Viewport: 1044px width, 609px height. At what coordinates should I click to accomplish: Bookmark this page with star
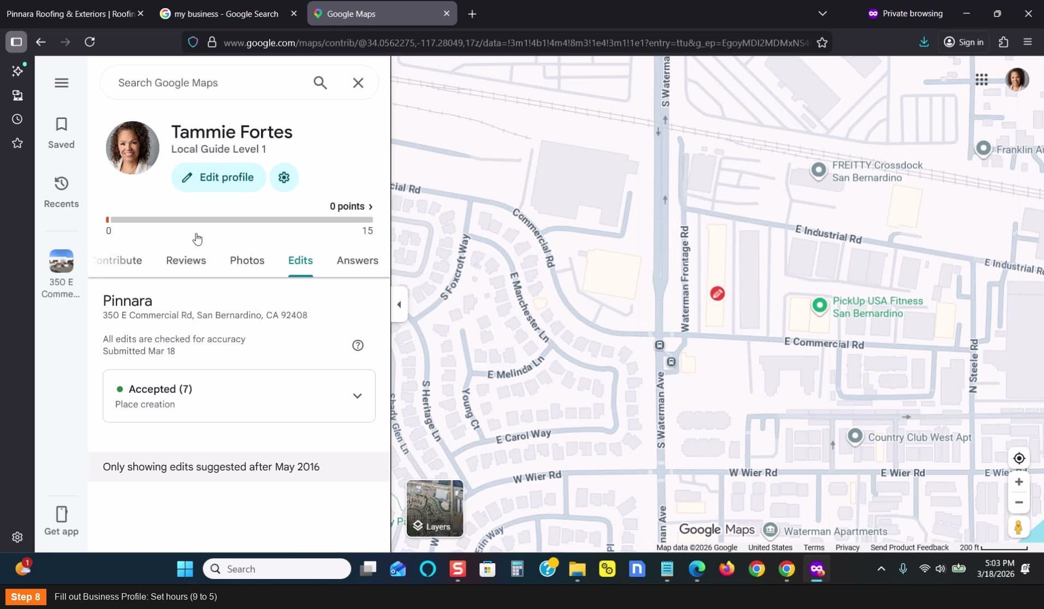click(x=822, y=43)
